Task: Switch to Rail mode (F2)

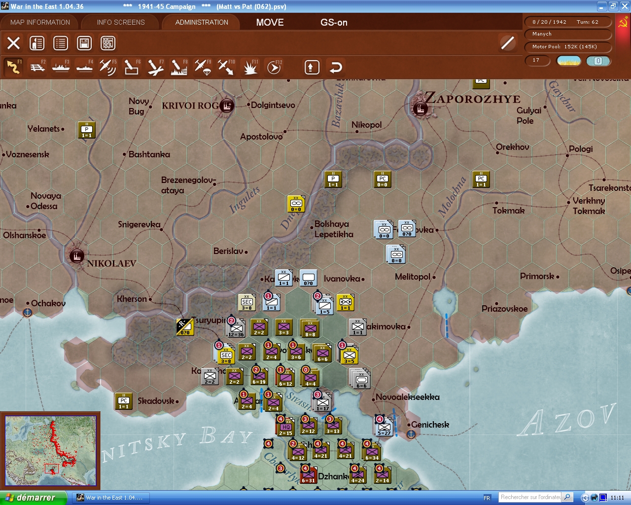Action: pos(37,67)
